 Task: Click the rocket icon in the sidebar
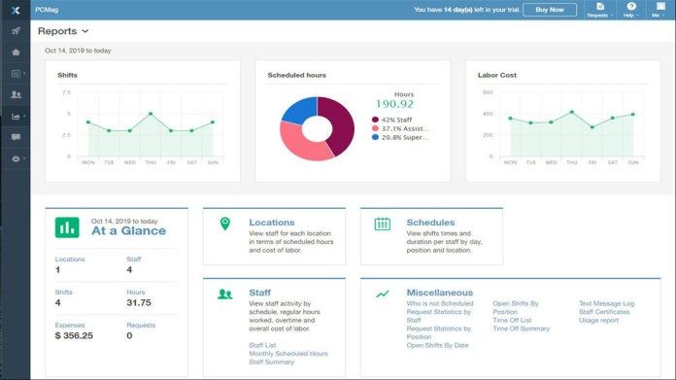tap(16, 31)
